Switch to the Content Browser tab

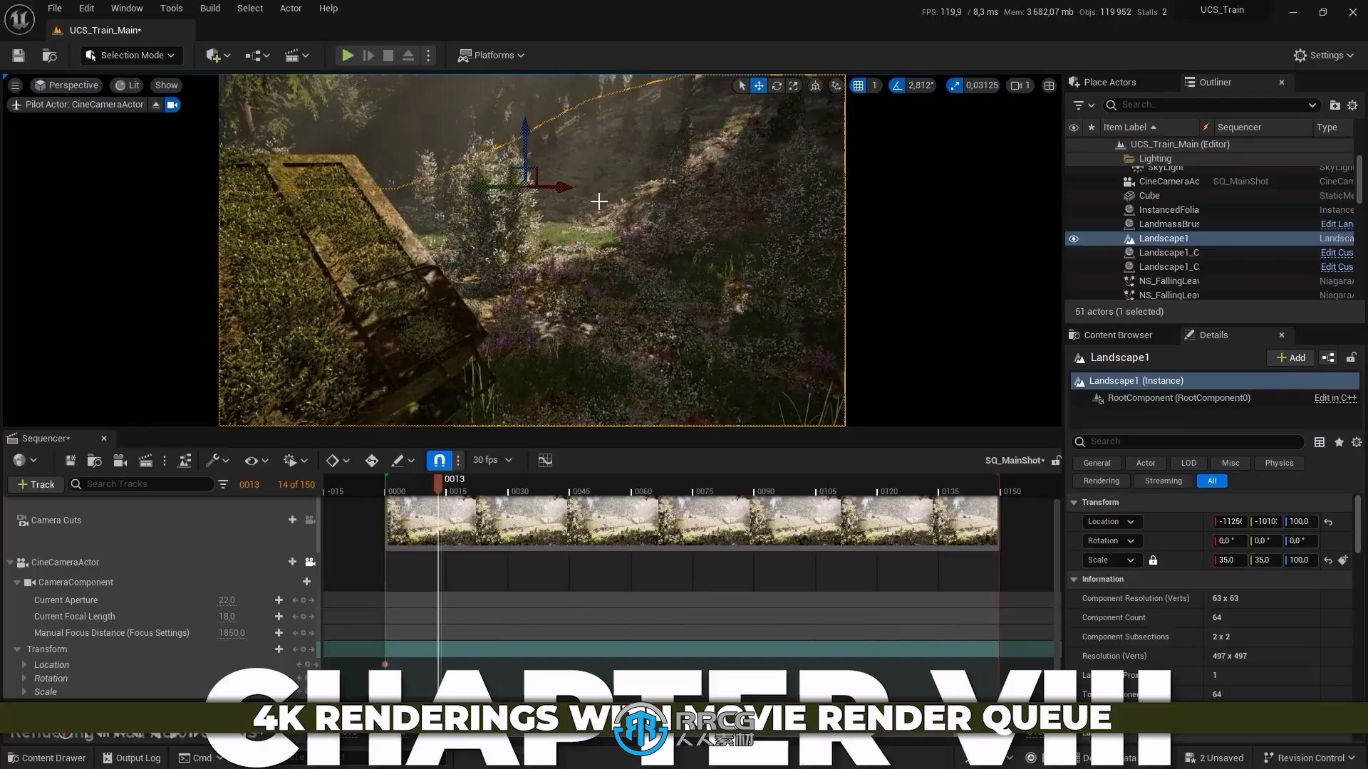[1117, 335]
